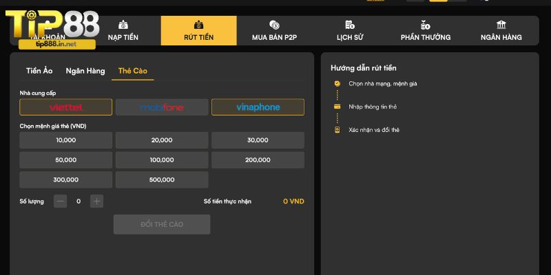Click the quantity value 0 field
The image size is (551, 275).
(79, 201)
